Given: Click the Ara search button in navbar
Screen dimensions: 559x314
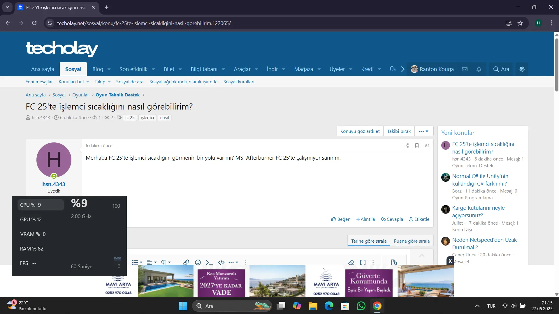Looking at the screenshot, I should (x=501, y=69).
